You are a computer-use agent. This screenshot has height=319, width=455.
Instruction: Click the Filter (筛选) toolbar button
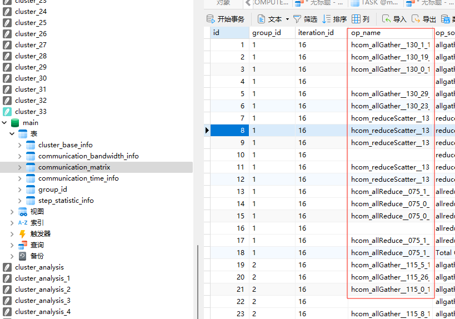pos(305,19)
